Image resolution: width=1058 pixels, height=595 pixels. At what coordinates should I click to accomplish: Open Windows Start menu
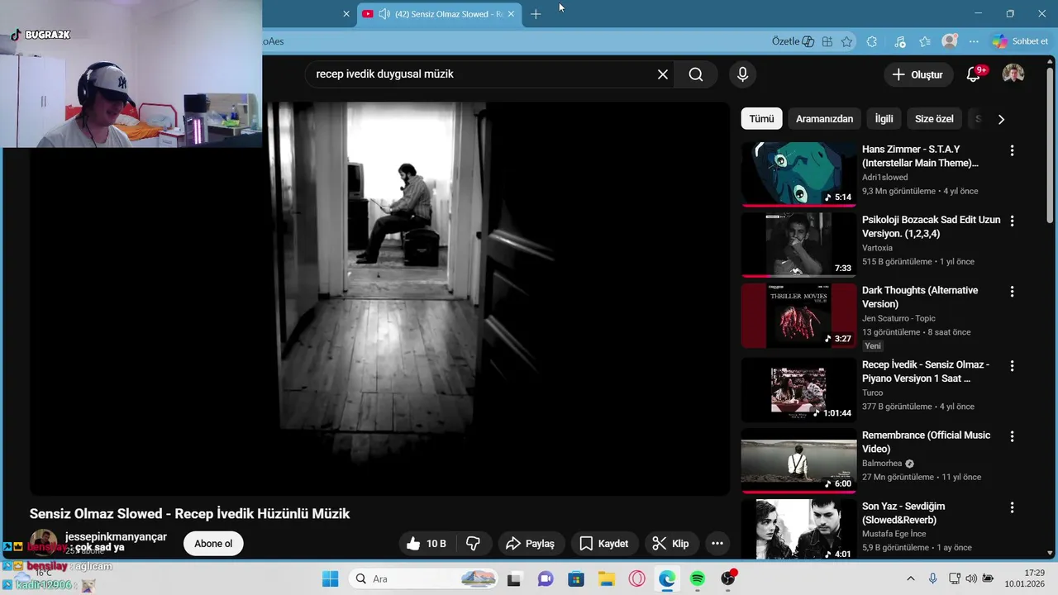coord(330,578)
